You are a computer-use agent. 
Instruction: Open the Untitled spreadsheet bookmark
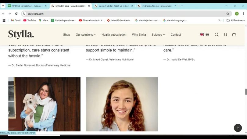(63, 20)
